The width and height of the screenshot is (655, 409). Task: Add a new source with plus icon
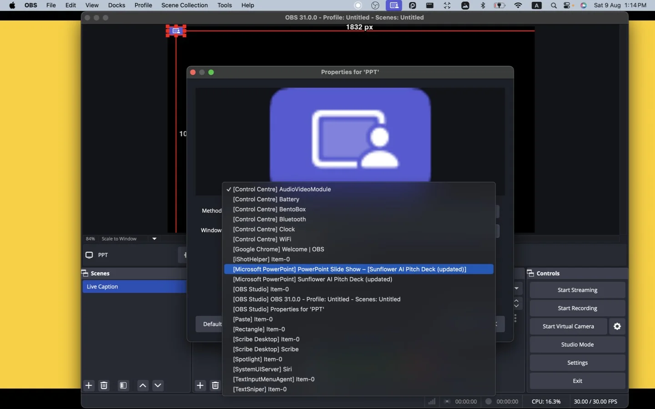200,385
